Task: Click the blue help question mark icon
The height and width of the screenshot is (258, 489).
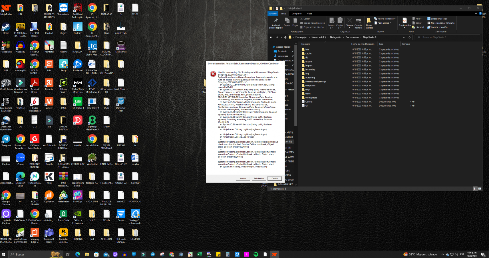Action: click(x=480, y=13)
